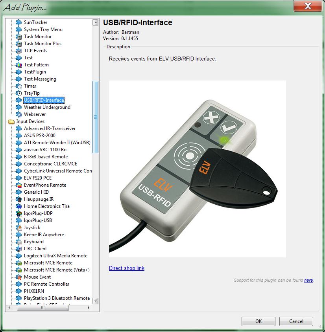Click the vertical scrollbar thumb
325x332 pixels.
[96, 117]
